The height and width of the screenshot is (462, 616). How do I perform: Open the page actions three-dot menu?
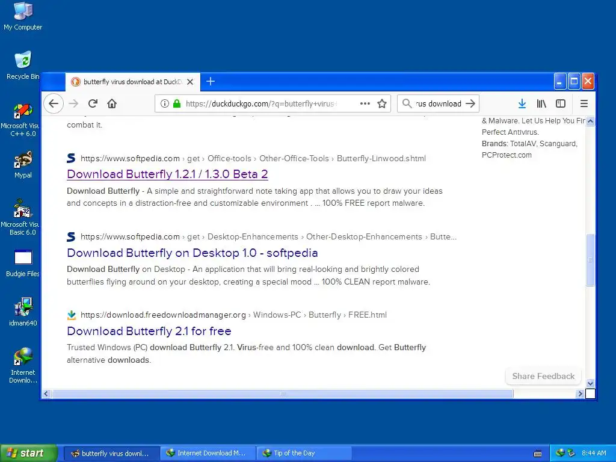tap(365, 103)
